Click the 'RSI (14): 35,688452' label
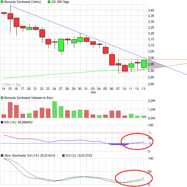 (x=18, y=122)
